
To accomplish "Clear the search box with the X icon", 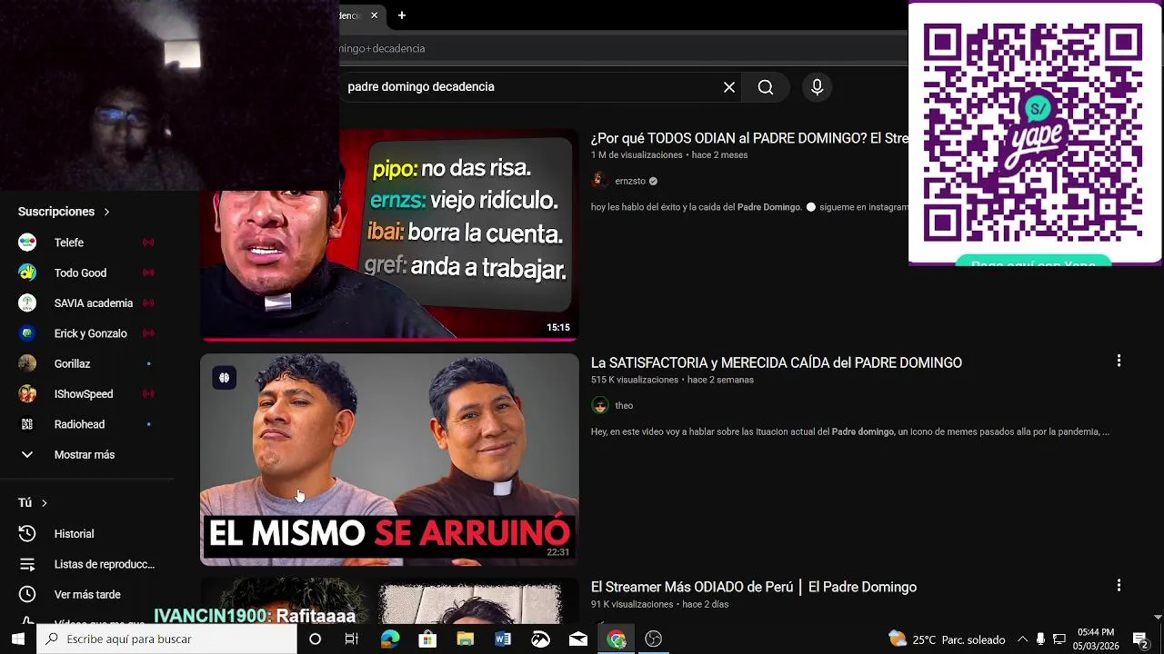I will [729, 87].
